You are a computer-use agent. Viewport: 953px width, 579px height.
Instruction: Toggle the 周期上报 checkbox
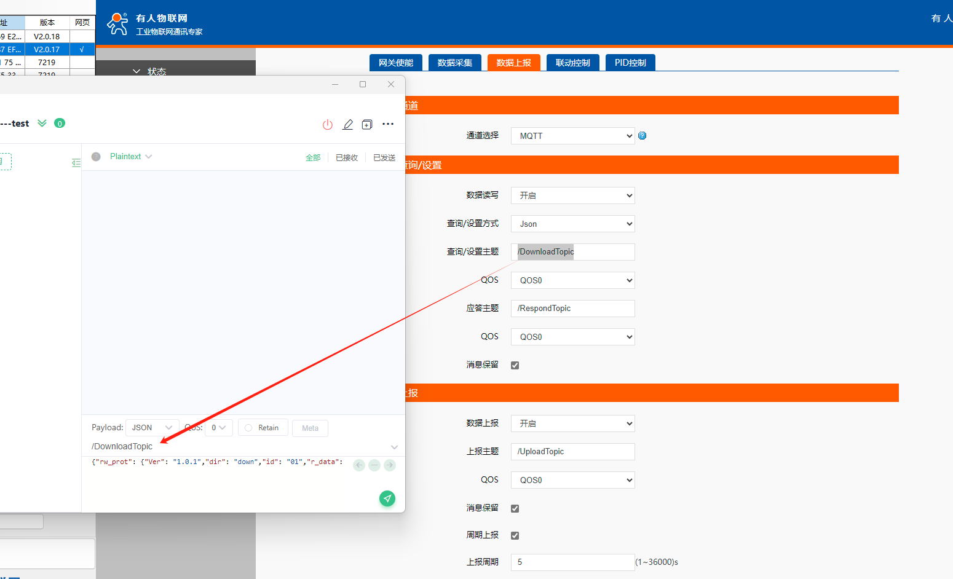[x=515, y=535]
